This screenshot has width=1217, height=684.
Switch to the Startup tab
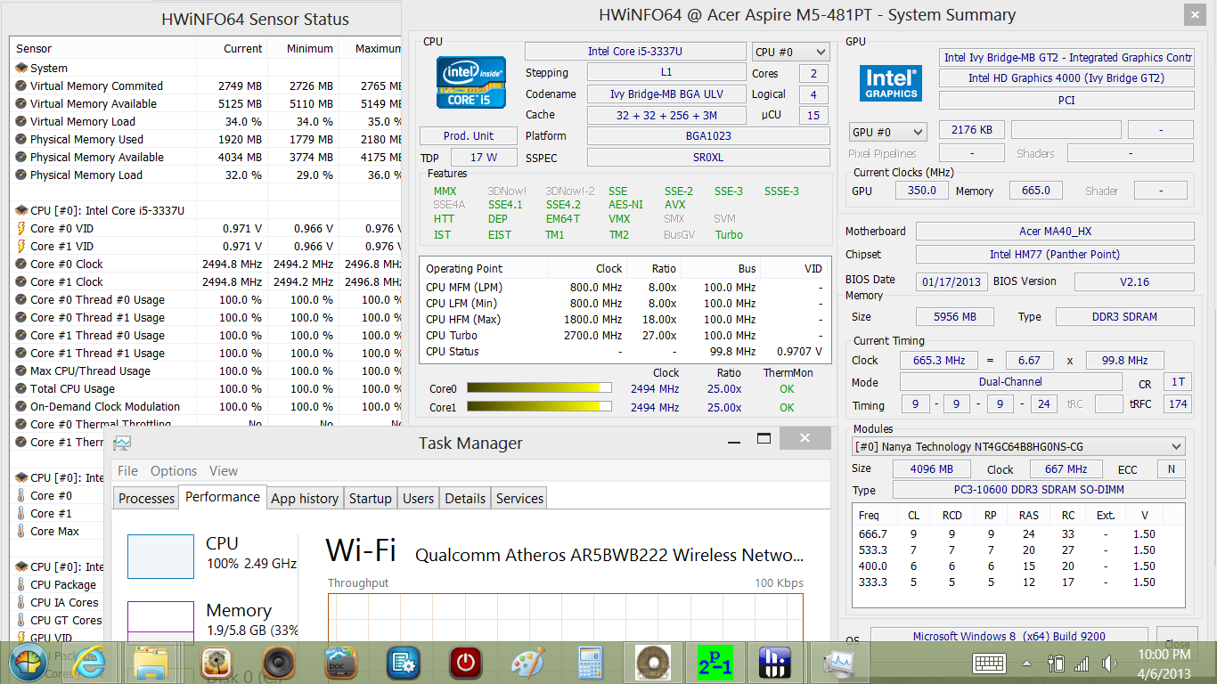[370, 498]
